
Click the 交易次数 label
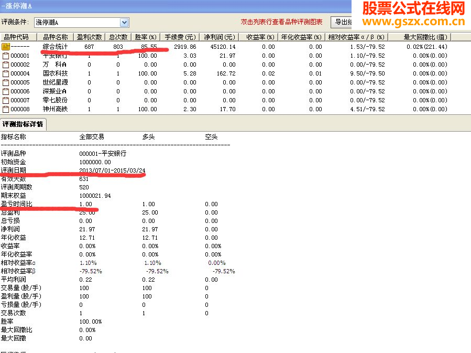point(14,313)
